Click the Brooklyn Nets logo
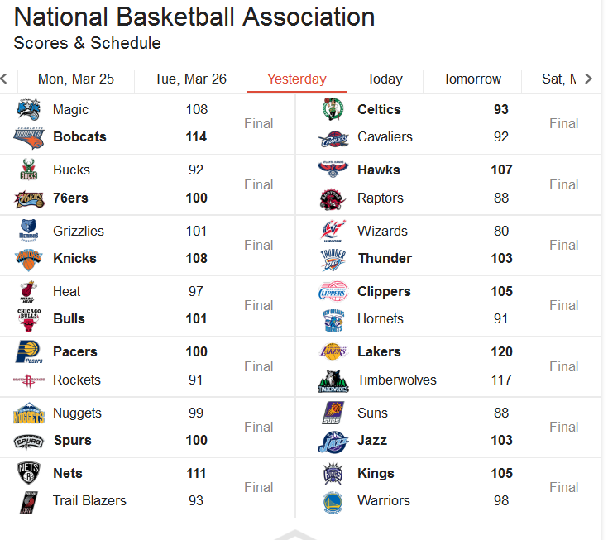 click(28, 473)
